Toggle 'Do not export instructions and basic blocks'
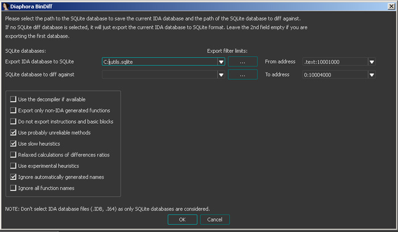The height and width of the screenshot is (232, 398). tap(13, 121)
